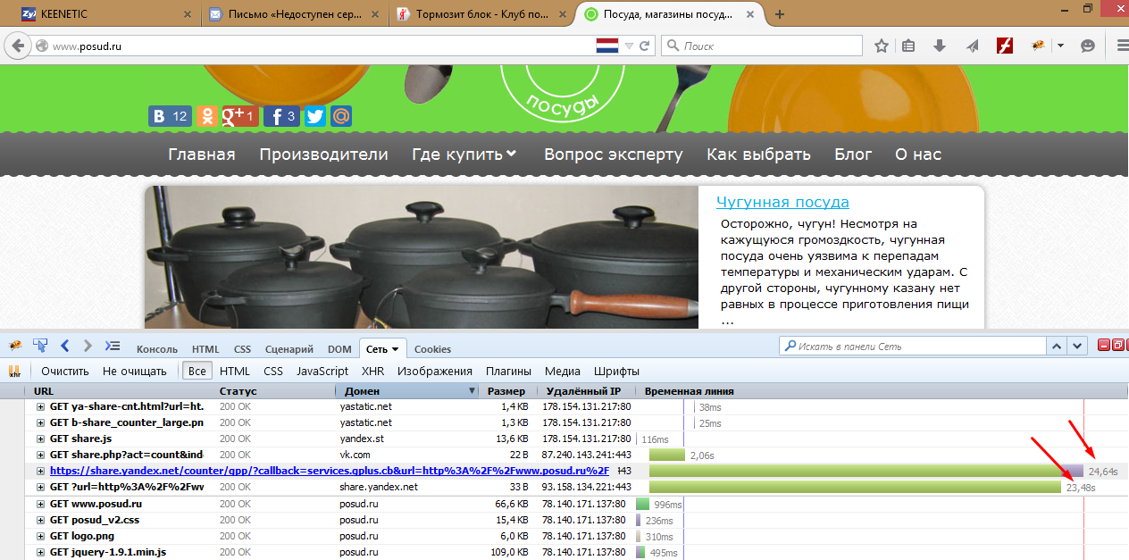The width and height of the screenshot is (1129, 560).
Task: Share via the Facebook icon with count 3
Action: pyautogui.click(x=281, y=116)
